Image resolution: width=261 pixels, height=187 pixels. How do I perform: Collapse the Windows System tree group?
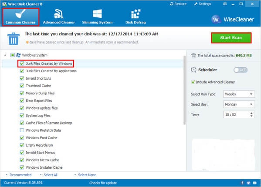(x=5, y=55)
